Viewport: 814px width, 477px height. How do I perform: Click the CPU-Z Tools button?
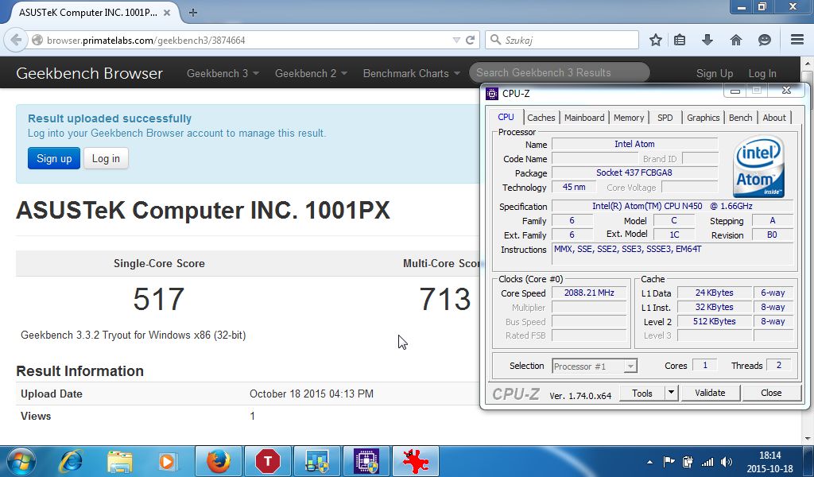(642, 393)
